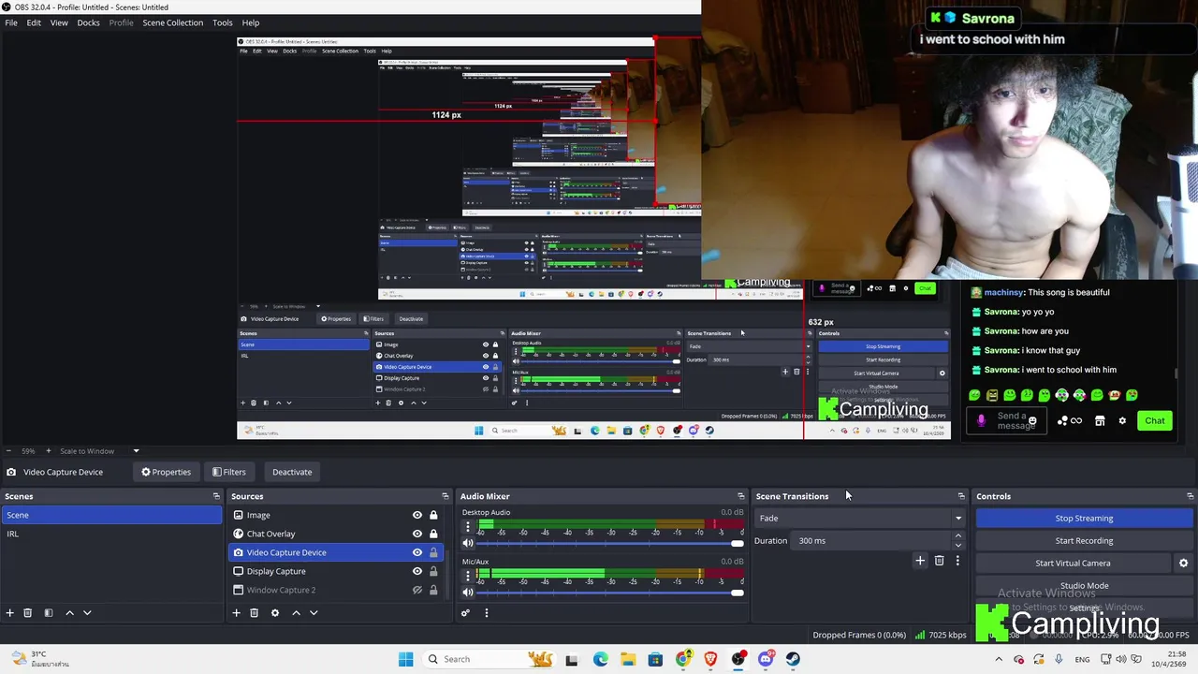Click Start Recording button
Viewport: 1198px width, 674px height.
tap(1084, 540)
